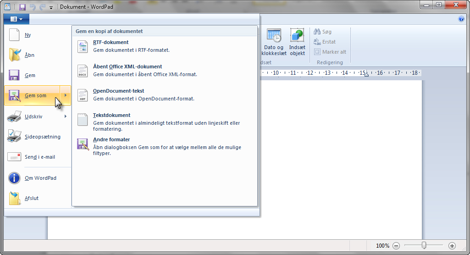Click the zoom out minus button
The width and height of the screenshot is (470, 255).
(396, 246)
